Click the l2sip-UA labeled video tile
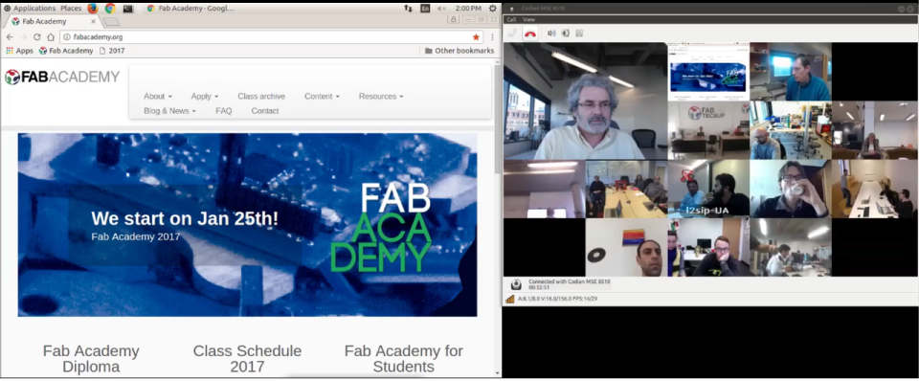The height and width of the screenshot is (381, 919). (x=708, y=189)
